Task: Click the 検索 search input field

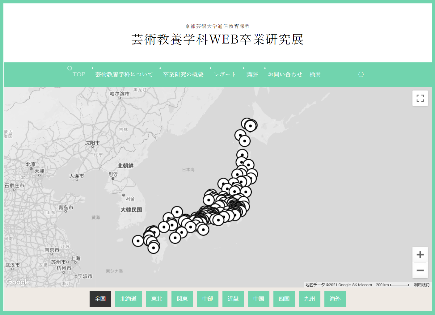Action: [332, 74]
